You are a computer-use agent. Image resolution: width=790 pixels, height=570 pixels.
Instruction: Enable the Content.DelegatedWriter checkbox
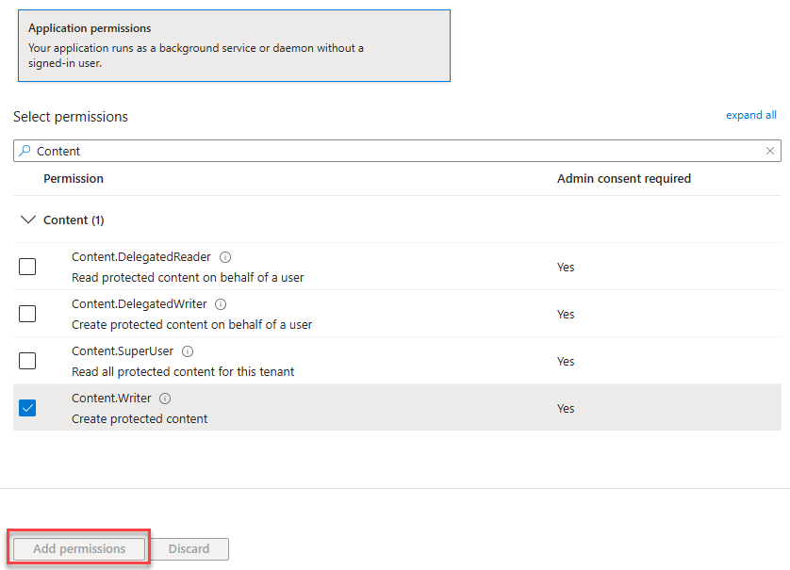[27, 314]
